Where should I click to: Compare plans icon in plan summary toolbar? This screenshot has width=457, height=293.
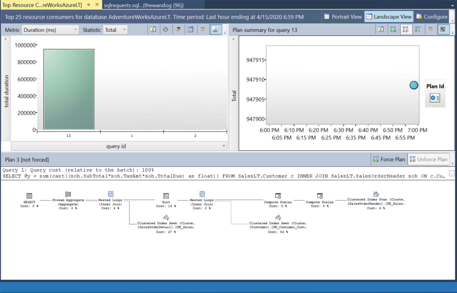tap(418, 30)
